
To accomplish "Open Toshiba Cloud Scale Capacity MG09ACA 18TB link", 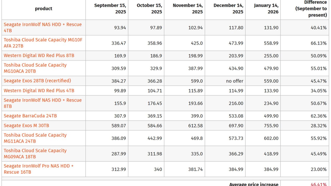I will 35,151.
